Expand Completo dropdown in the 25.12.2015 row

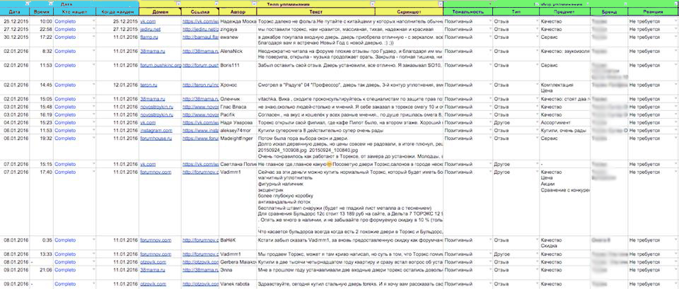[x=93, y=20]
